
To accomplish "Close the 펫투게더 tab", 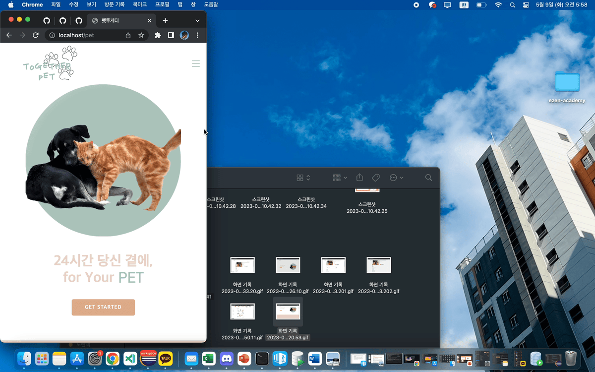I will point(150,21).
